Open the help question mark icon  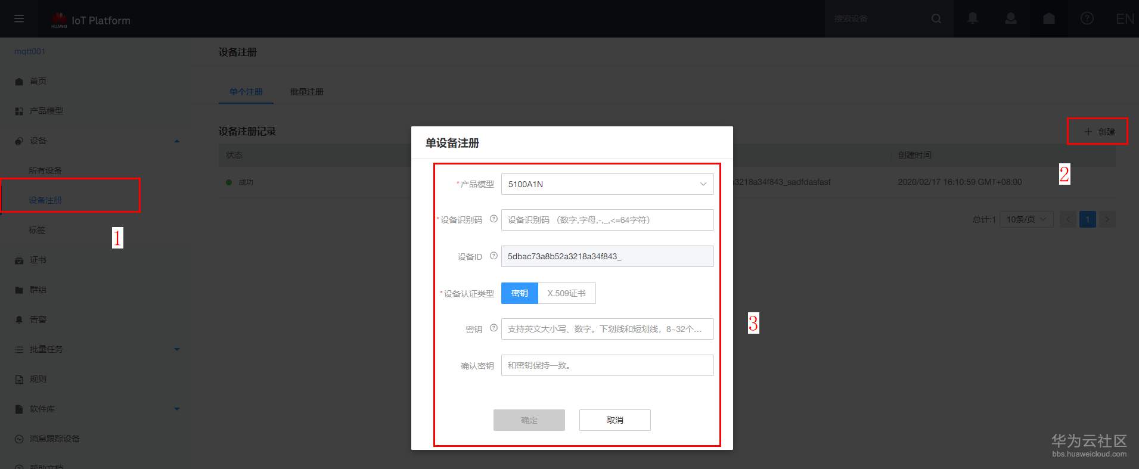(x=1087, y=18)
